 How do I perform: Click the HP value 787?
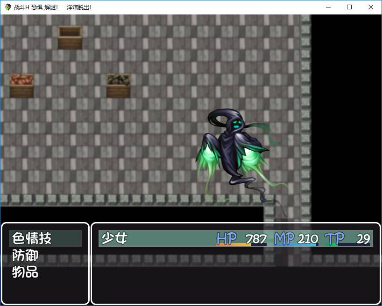(x=256, y=239)
